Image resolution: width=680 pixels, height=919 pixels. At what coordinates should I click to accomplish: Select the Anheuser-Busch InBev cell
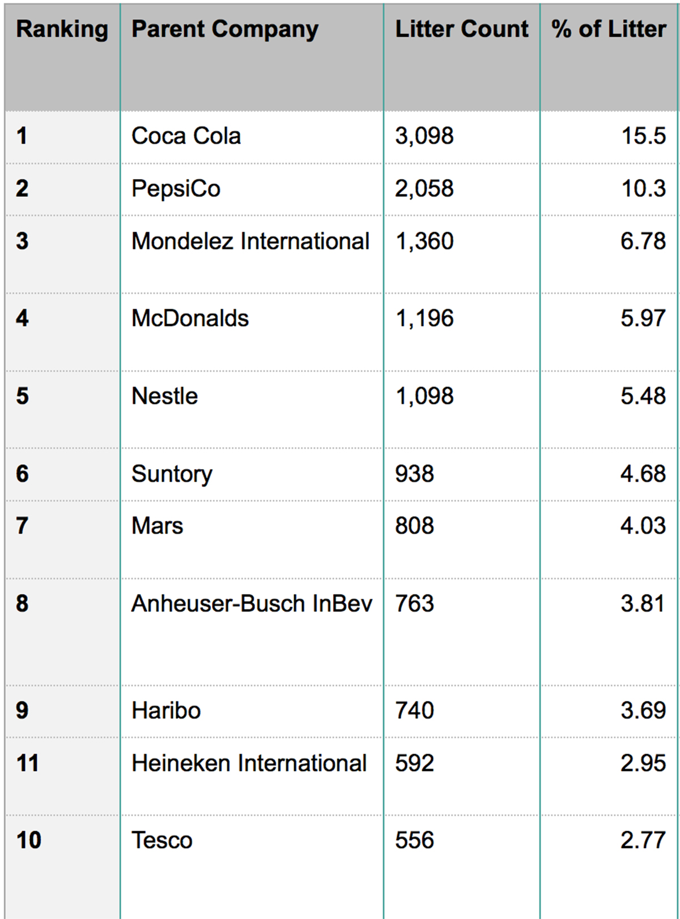(252, 604)
